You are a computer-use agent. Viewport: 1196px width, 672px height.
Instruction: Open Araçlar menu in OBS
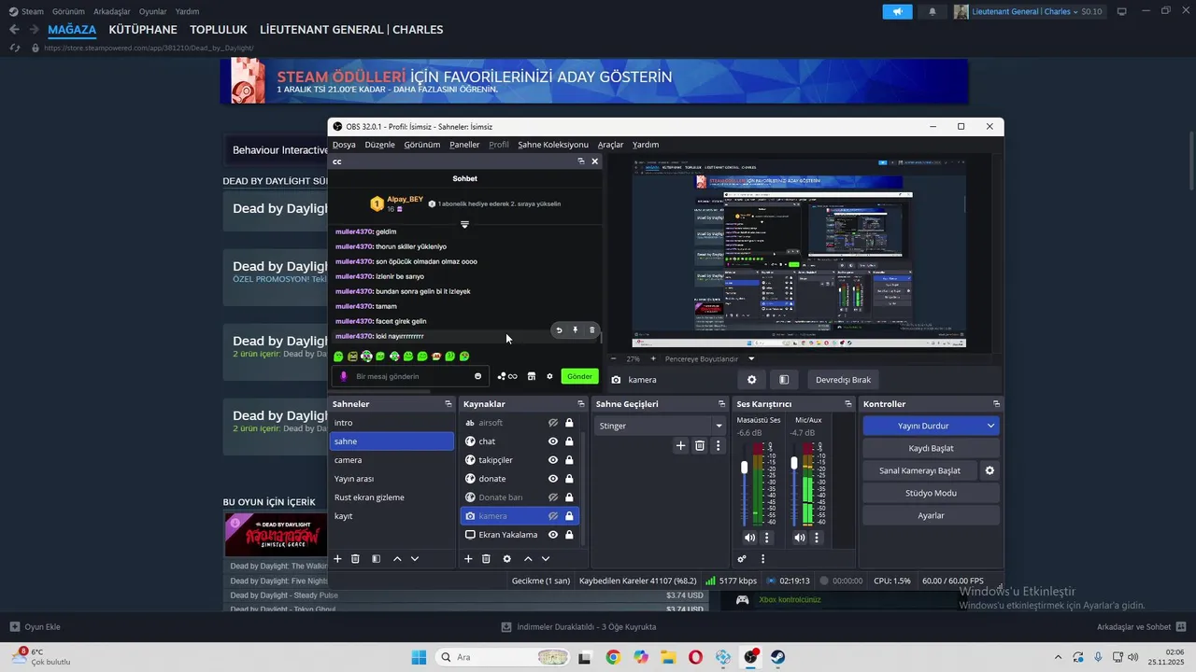click(610, 145)
